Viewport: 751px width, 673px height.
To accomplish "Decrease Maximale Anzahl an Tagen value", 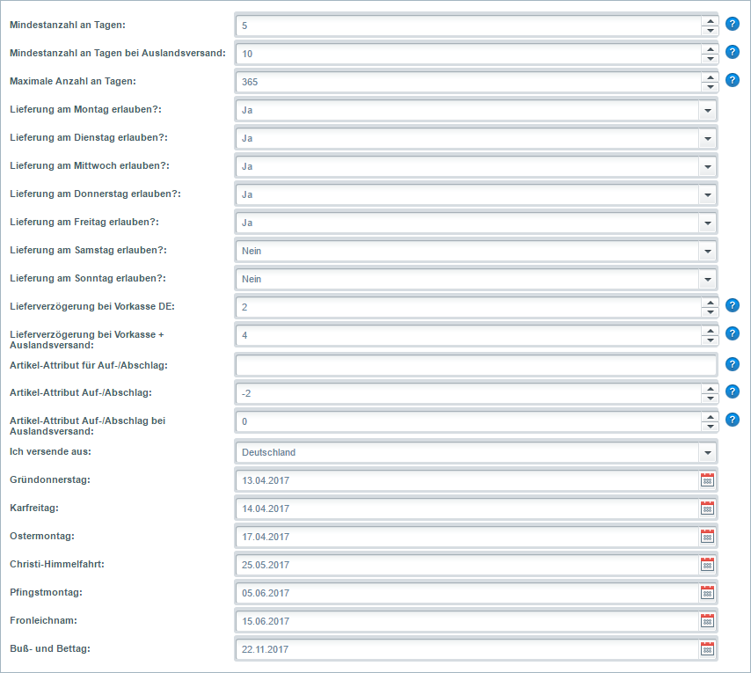I will (710, 87).
